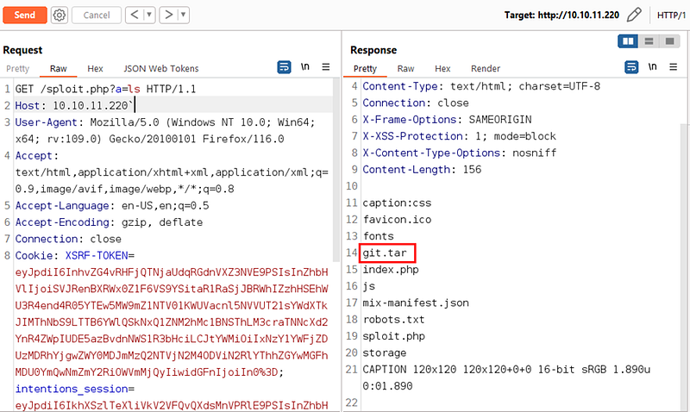The width and height of the screenshot is (690, 412).
Task: Select side-by-side split layout icon
Action: pyautogui.click(x=628, y=41)
